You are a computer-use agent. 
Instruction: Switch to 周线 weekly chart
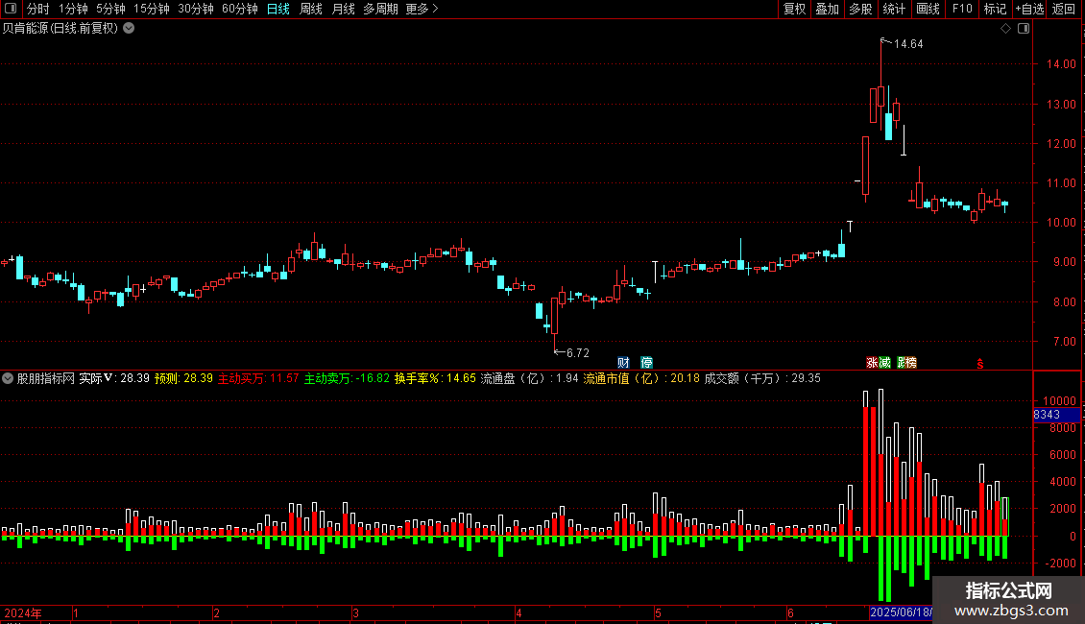coord(311,9)
